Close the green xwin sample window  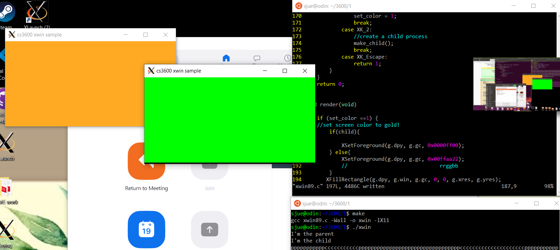(305, 71)
